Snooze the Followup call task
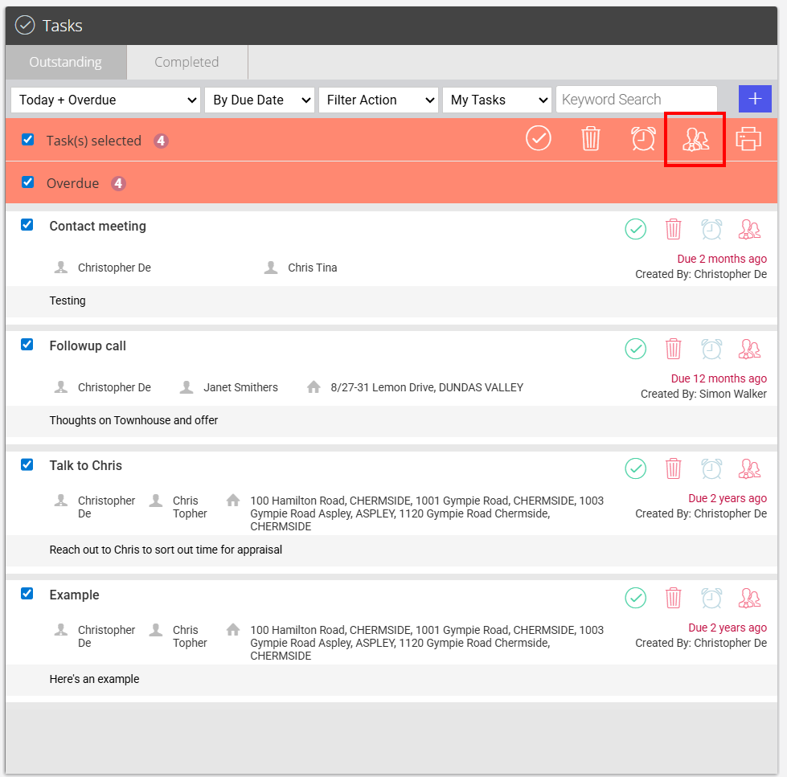Viewport: 787px width, 781px height. pos(711,349)
